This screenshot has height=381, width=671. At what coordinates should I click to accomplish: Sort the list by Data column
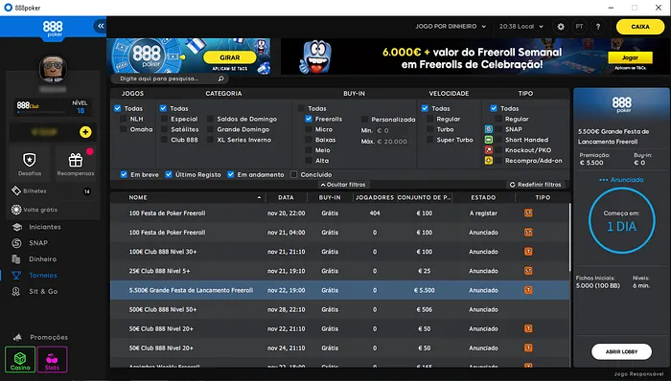(x=286, y=197)
